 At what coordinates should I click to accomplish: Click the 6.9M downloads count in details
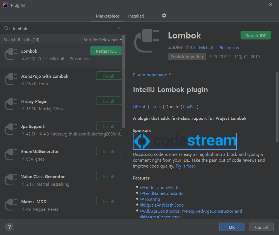point(175,47)
